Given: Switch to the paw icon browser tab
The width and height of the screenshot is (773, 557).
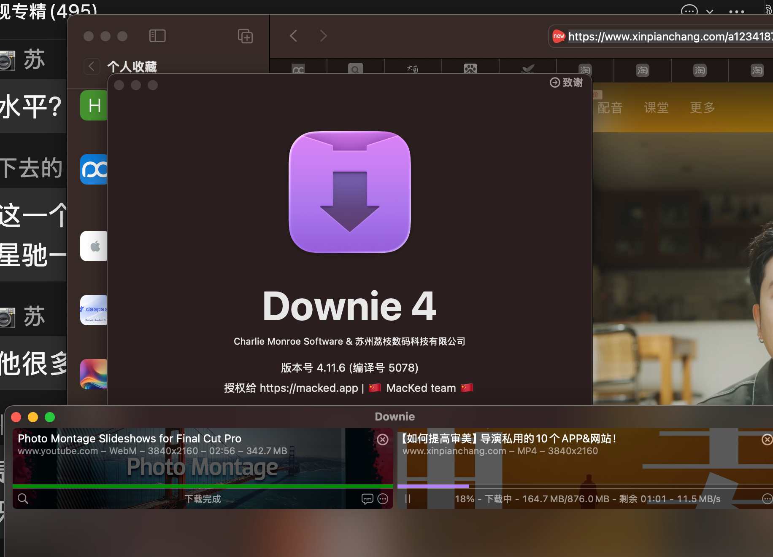Looking at the screenshot, I should click(x=470, y=69).
